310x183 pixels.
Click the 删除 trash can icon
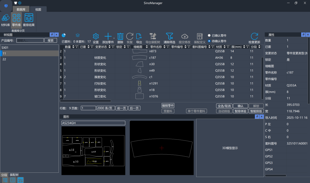pos(120,36)
